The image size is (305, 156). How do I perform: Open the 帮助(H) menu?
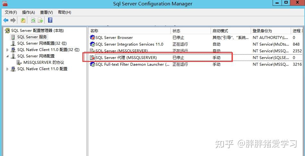click(x=64, y=12)
